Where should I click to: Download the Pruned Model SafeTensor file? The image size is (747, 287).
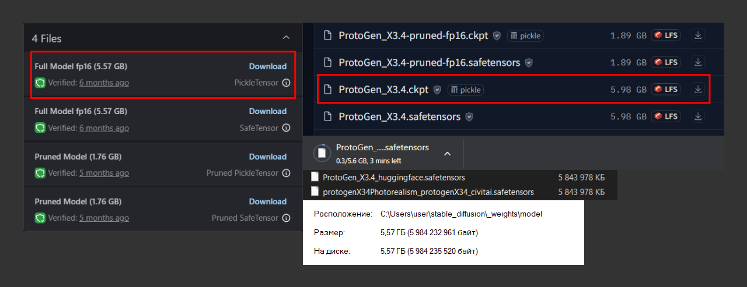pyautogui.click(x=267, y=201)
